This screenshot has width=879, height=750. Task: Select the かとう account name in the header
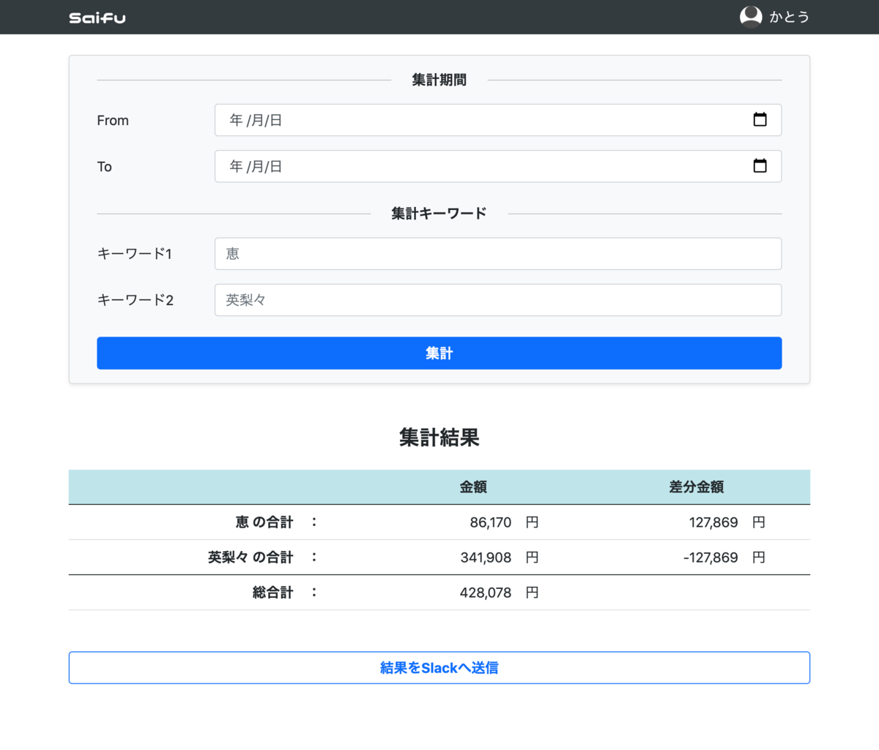click(790, 17)
